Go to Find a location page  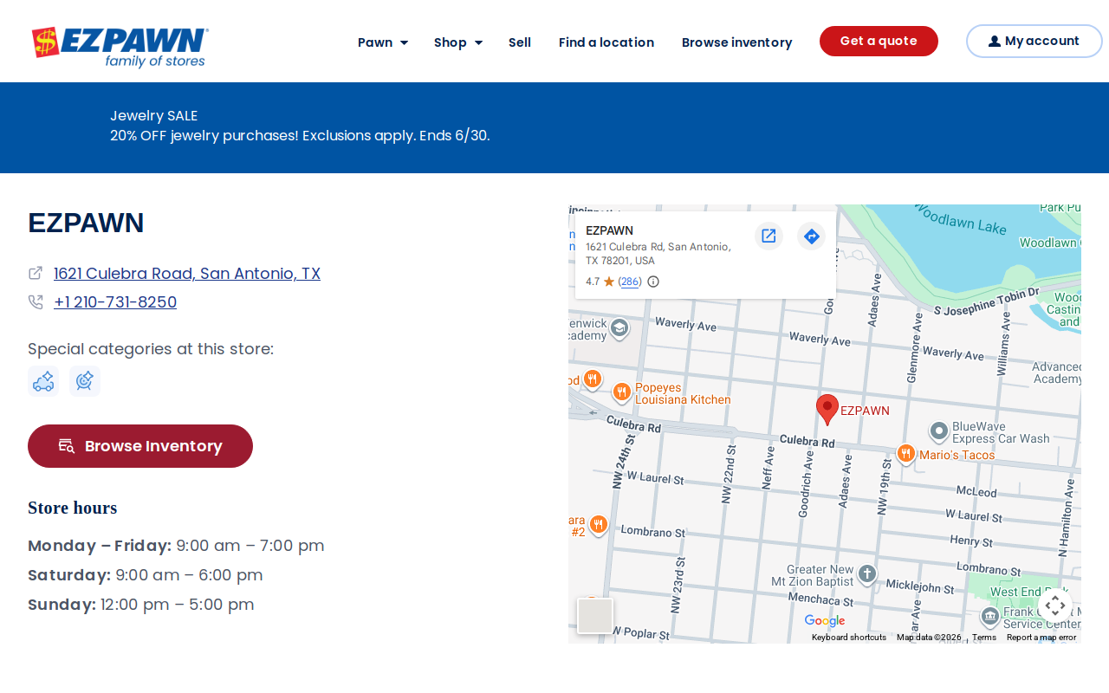(606, 42)
